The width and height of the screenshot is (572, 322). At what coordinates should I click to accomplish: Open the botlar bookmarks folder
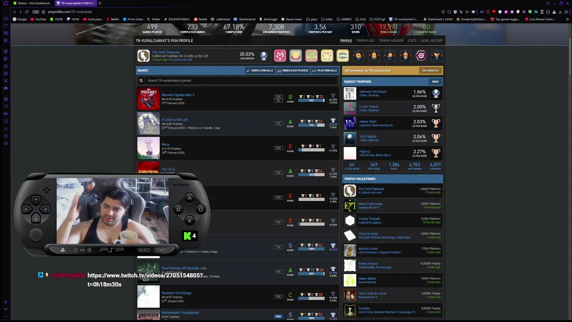(x=327, y=19)
